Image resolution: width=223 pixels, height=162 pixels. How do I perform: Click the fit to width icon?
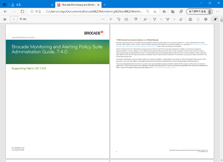[126, 19]
